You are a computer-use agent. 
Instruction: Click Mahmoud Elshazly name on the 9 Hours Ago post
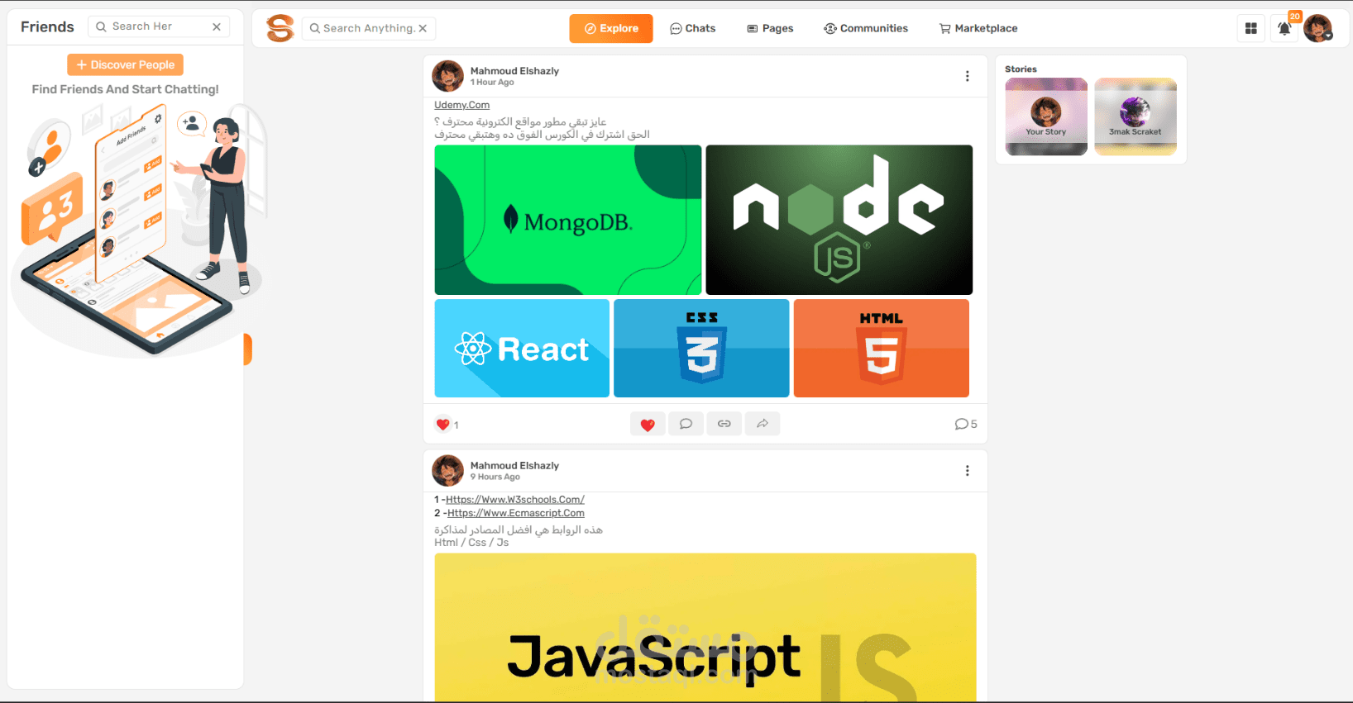tap(514, 466)
